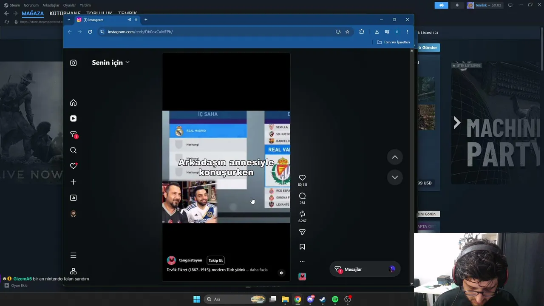The width and height of the screenshot is (544, 306).
Task: Close the Instagram tab
Action: click(x=136, y=20)
